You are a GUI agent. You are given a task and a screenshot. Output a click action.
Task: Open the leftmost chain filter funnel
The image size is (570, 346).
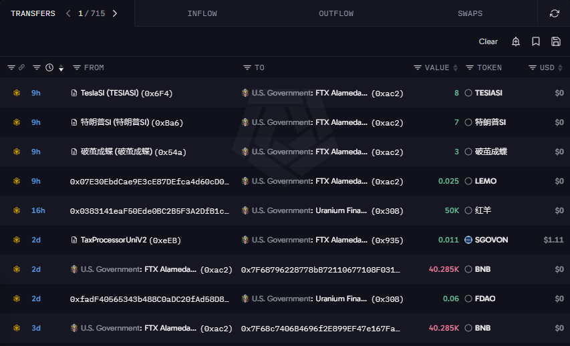pos(11,67)
